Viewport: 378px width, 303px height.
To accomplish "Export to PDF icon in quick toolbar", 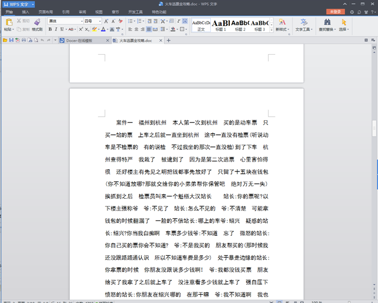I will 17,40.
